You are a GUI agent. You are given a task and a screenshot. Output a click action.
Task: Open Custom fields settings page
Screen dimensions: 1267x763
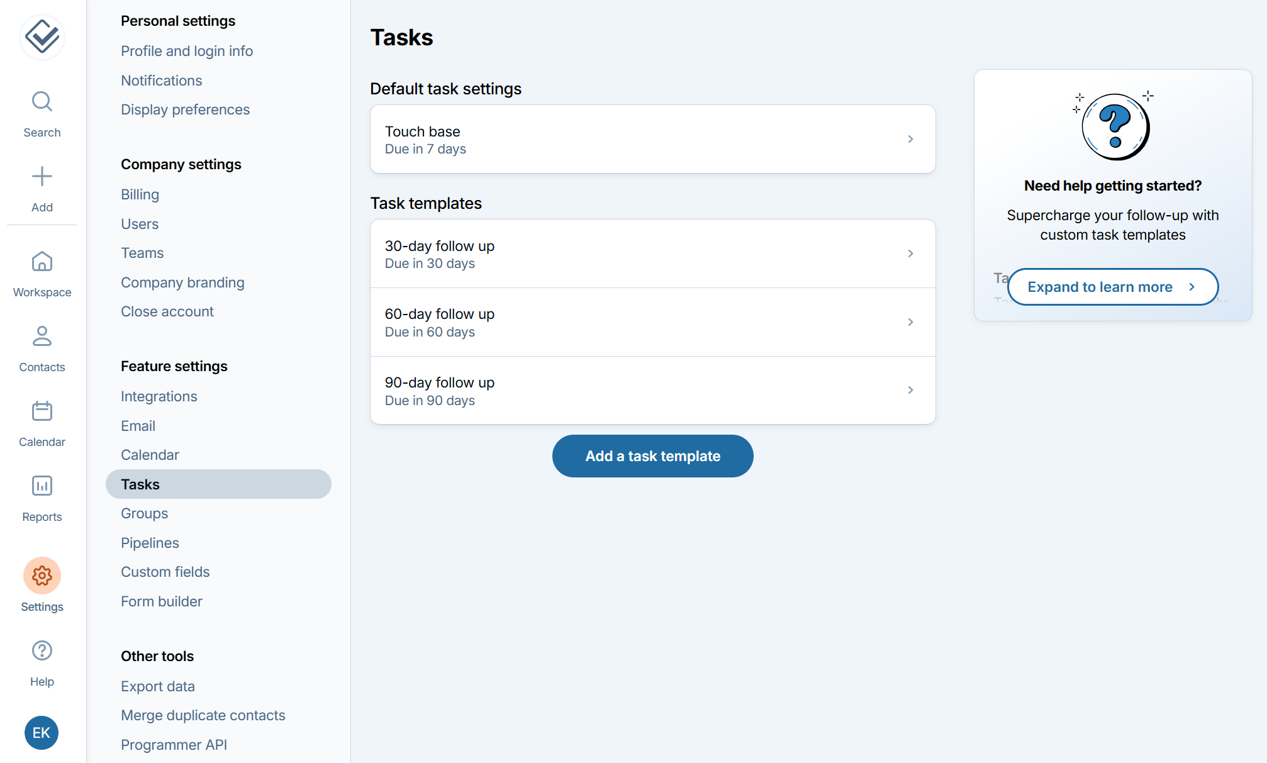[165, 572]
